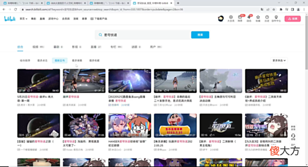
Task: Switch to the 综合 results tab
Action: pos(20,47)
